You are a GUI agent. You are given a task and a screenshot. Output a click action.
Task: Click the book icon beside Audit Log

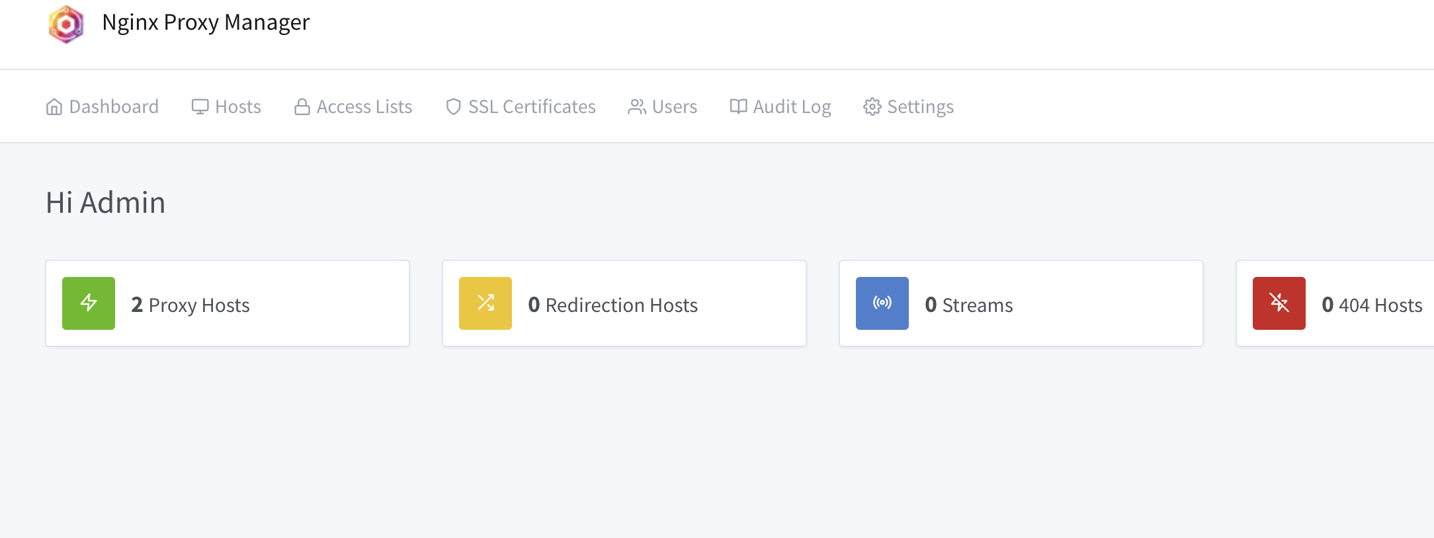(738, 106)
